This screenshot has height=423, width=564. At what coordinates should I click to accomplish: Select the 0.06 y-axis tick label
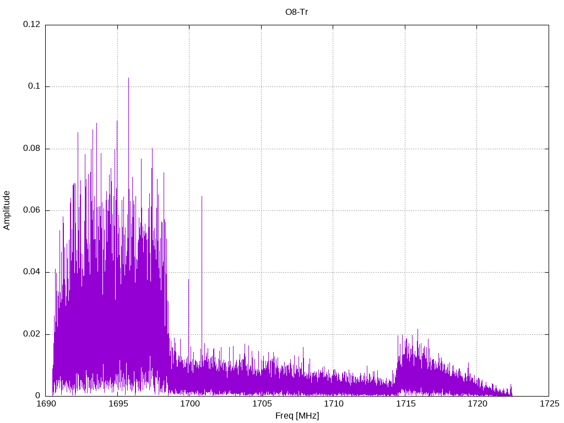tap(32, 210)
